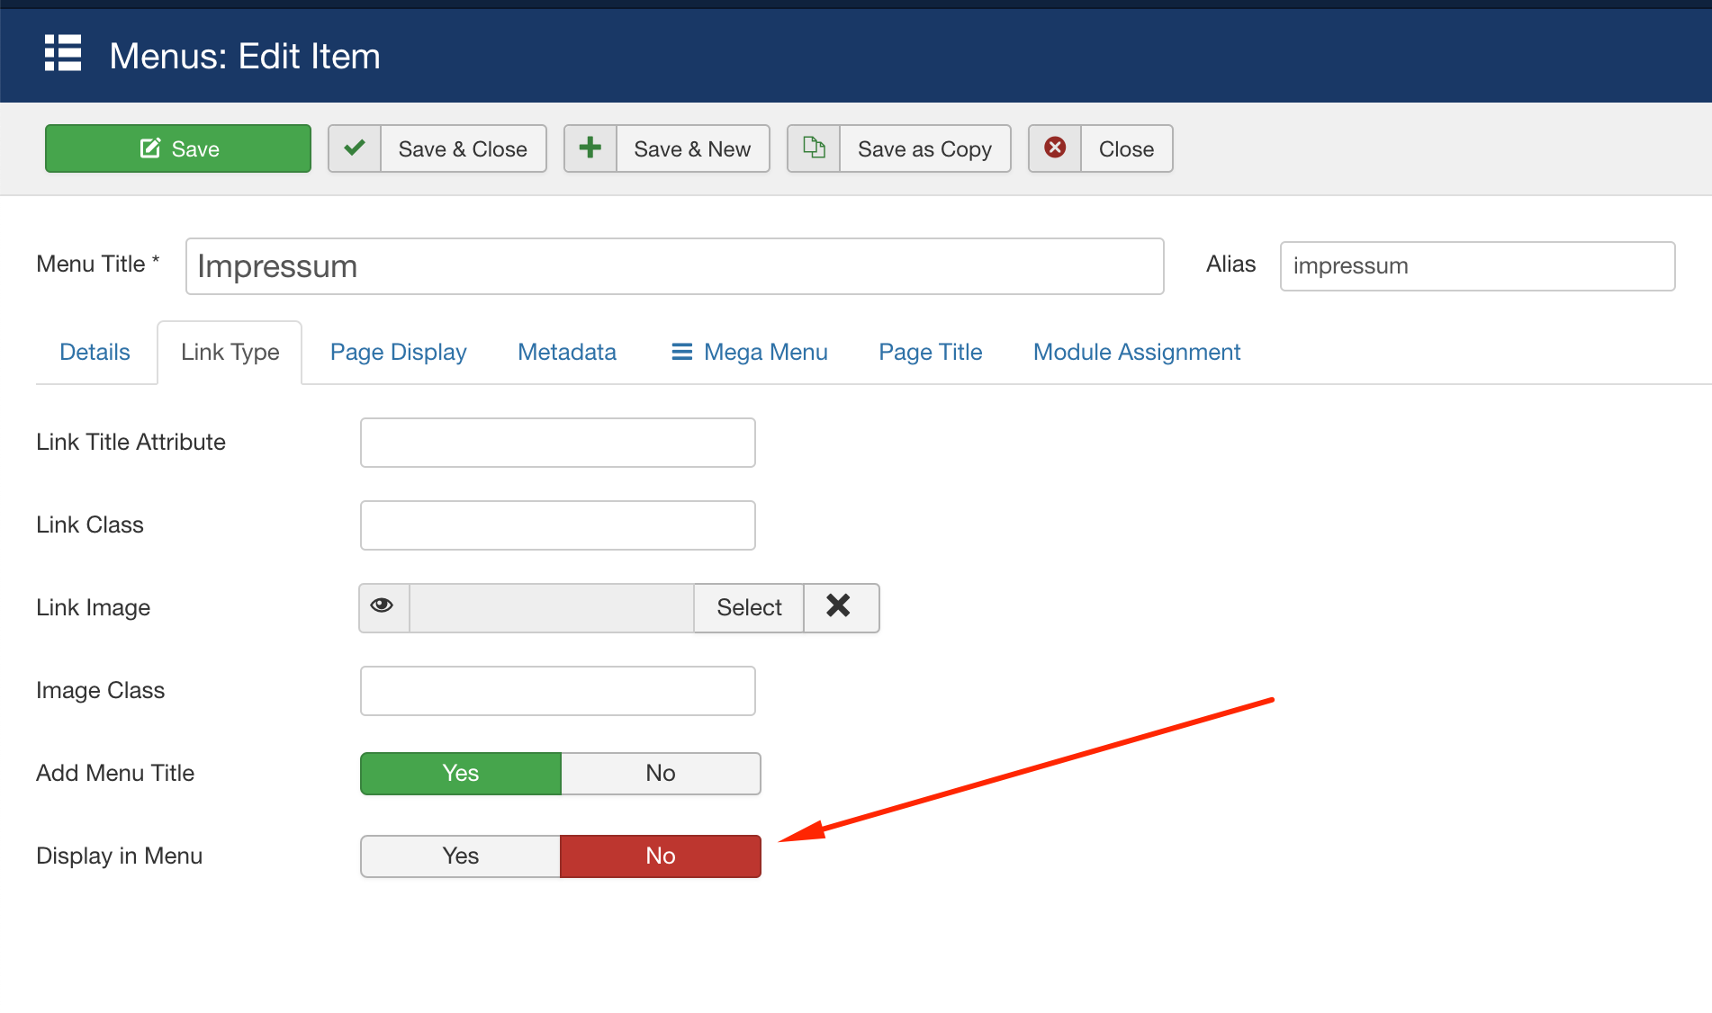This screenshot has height=1013, width=1712.
Task: Clear link image with the X button
Action: [841, 608]
